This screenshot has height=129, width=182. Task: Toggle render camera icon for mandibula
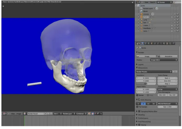tap(178, 28)
